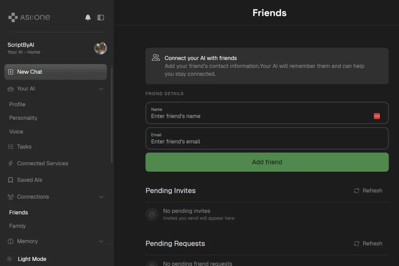This screenshot has width=399, height=266.
Task: Toggle Light Mode
Action: [32, 259]
